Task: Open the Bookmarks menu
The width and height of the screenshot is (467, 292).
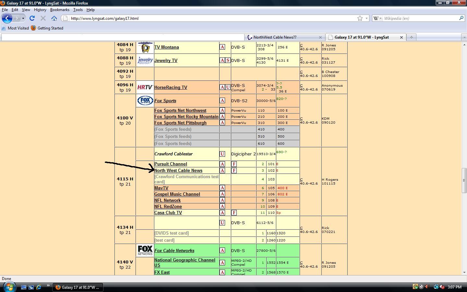Action: click(x=60, y=10)
